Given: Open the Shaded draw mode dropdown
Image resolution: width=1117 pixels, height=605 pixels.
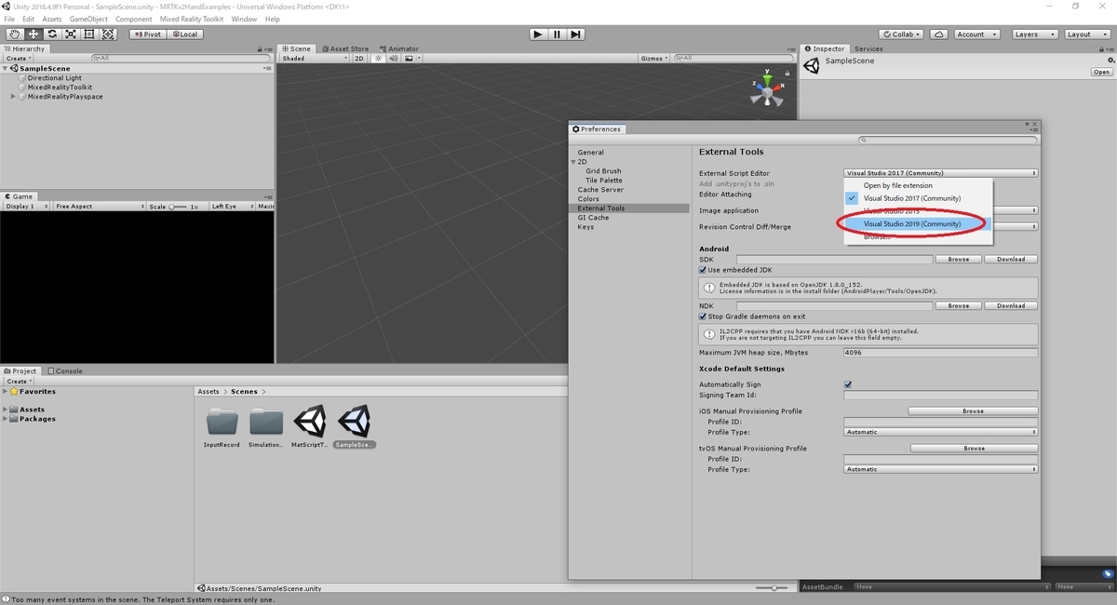Looking at the screenshot, I should point(313,58).
